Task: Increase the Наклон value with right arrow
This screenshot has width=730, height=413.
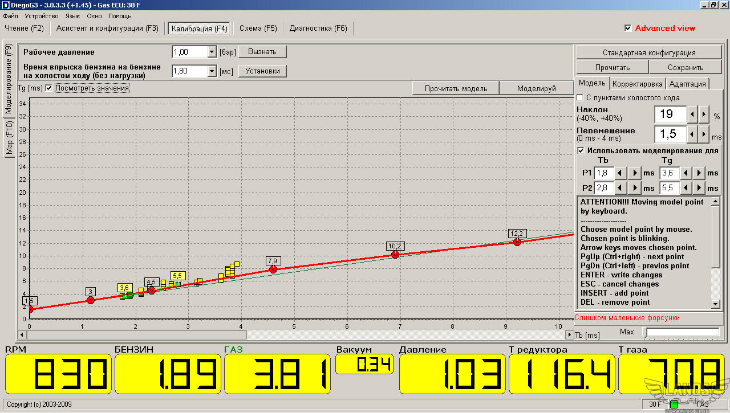Action: 704,115
